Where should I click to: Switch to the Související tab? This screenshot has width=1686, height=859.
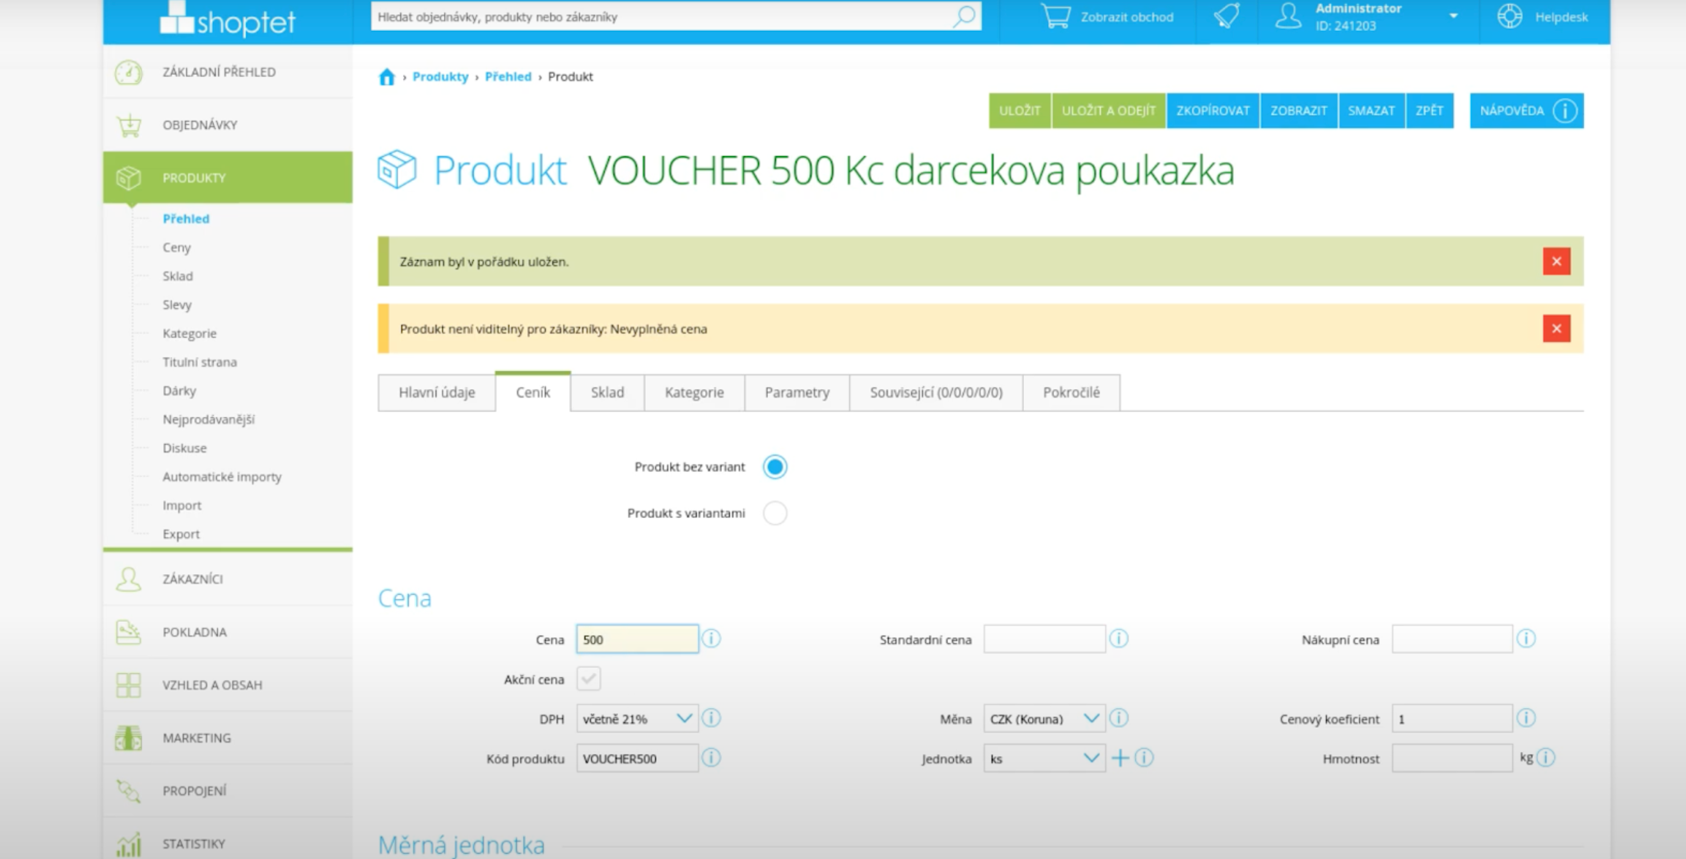pyautogui.click(x=936, y=393)
